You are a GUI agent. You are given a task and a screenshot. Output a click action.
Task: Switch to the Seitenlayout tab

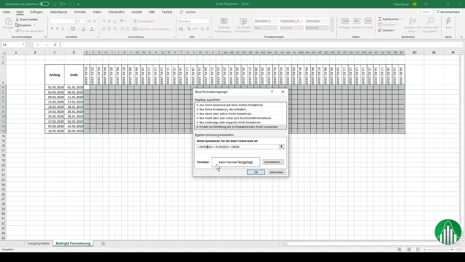coord(58,12)
